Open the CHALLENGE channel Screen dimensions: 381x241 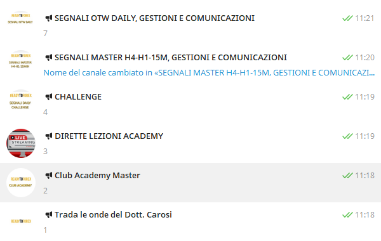tap(190, 104)
